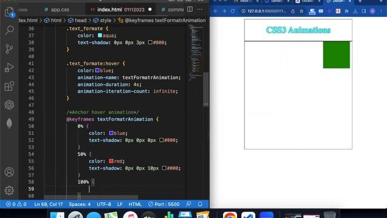Screen dimensions: 387x218
Task: Open red color swatch on line 55
Action: (x=111, y=161)
